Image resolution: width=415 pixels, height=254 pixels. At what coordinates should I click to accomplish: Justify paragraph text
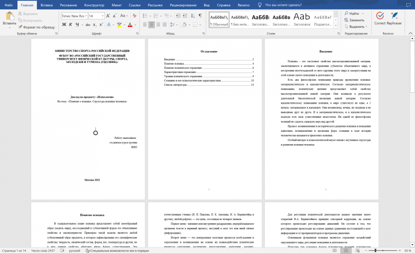(x=164, y=24)
